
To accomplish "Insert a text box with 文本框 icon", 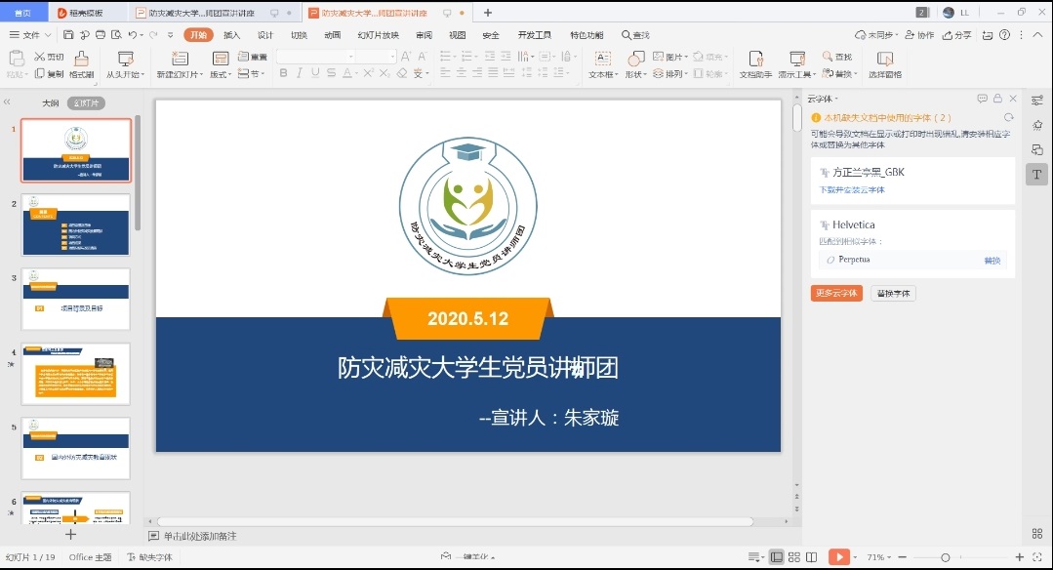I will tap(602, 59).
